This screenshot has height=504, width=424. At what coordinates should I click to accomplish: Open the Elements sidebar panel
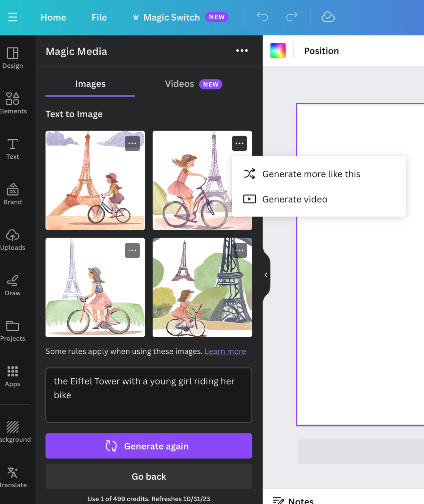pyautogui.click(x=12, y=103)
